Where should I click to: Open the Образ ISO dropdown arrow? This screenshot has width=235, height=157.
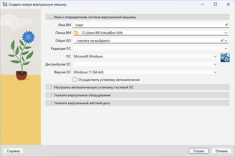click(226, 41)
